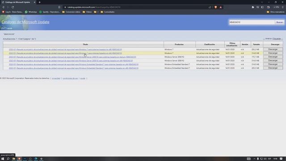286x161 pixels.
Task: Open the extensions puzzle icon
Action: pos(253,7)
